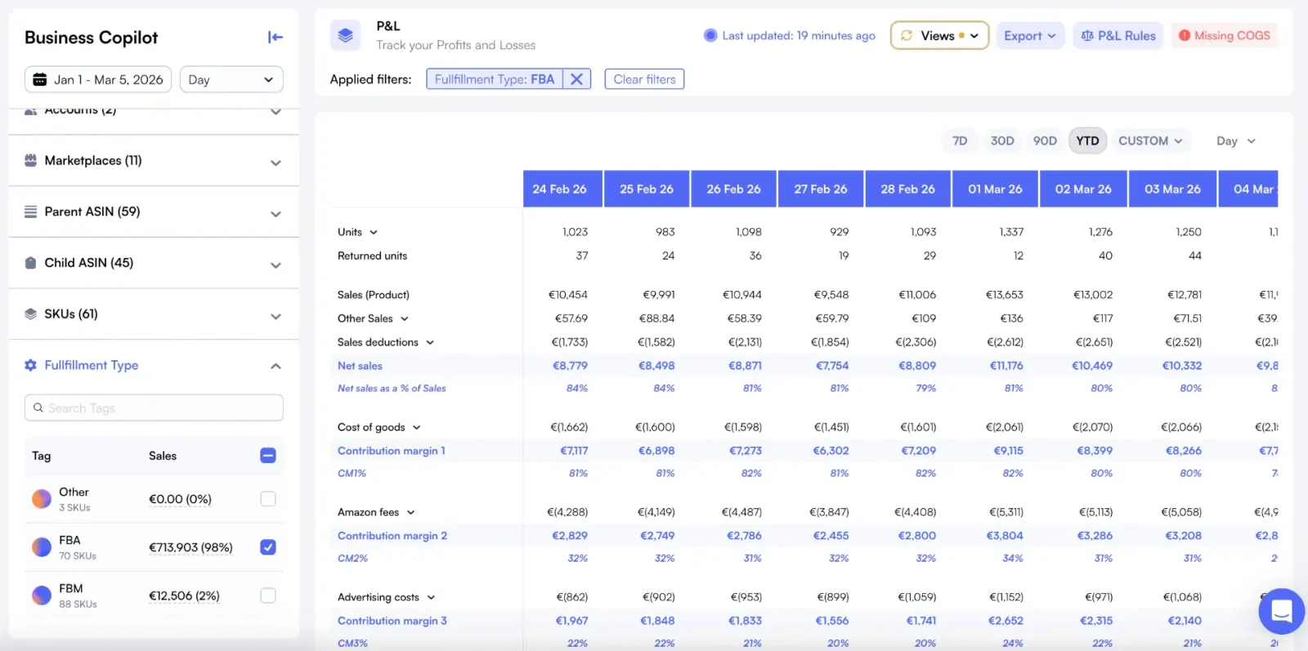Click the FBM sales value €12,506 (2%)
This screenshot has height=651, width=1308.
pos(184,595)
